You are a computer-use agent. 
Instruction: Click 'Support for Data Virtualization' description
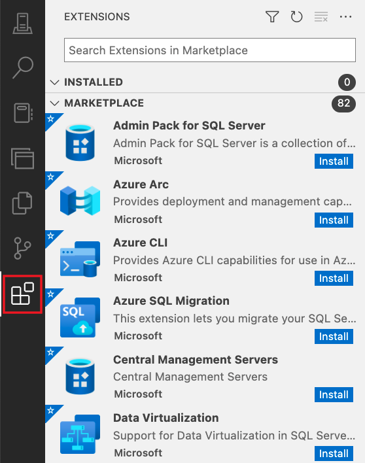point(234,436)
